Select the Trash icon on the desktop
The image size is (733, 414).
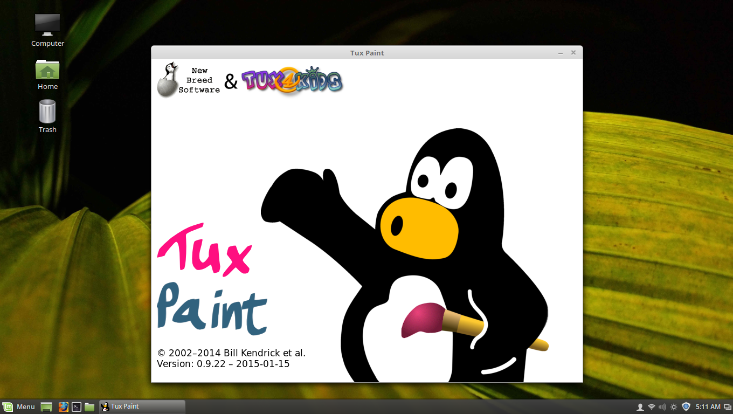point(47,116)
